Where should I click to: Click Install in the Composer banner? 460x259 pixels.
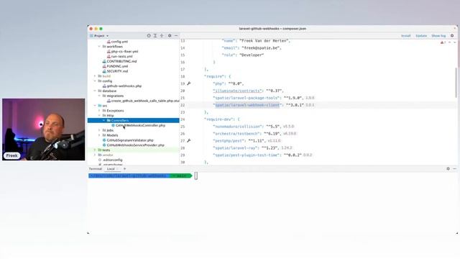pyautogui.click(x=405, y=35)
